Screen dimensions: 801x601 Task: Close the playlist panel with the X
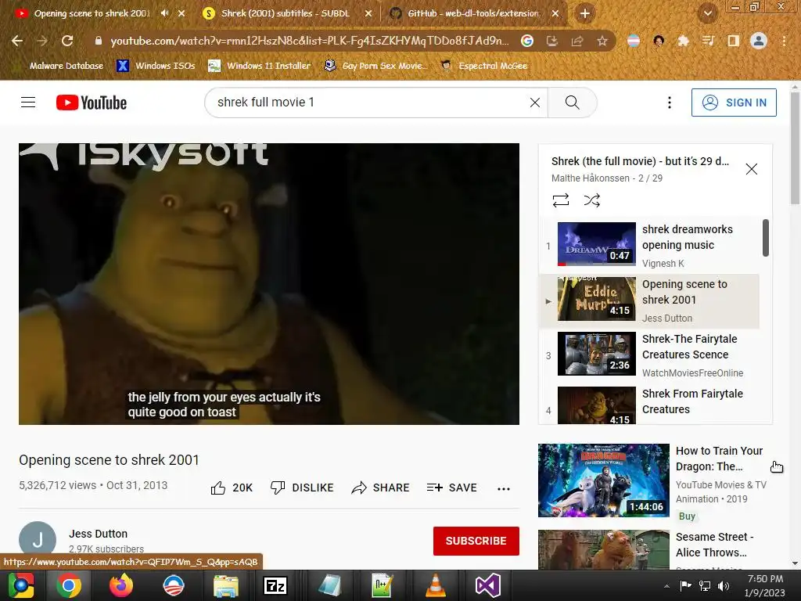(x=751, y=169)
